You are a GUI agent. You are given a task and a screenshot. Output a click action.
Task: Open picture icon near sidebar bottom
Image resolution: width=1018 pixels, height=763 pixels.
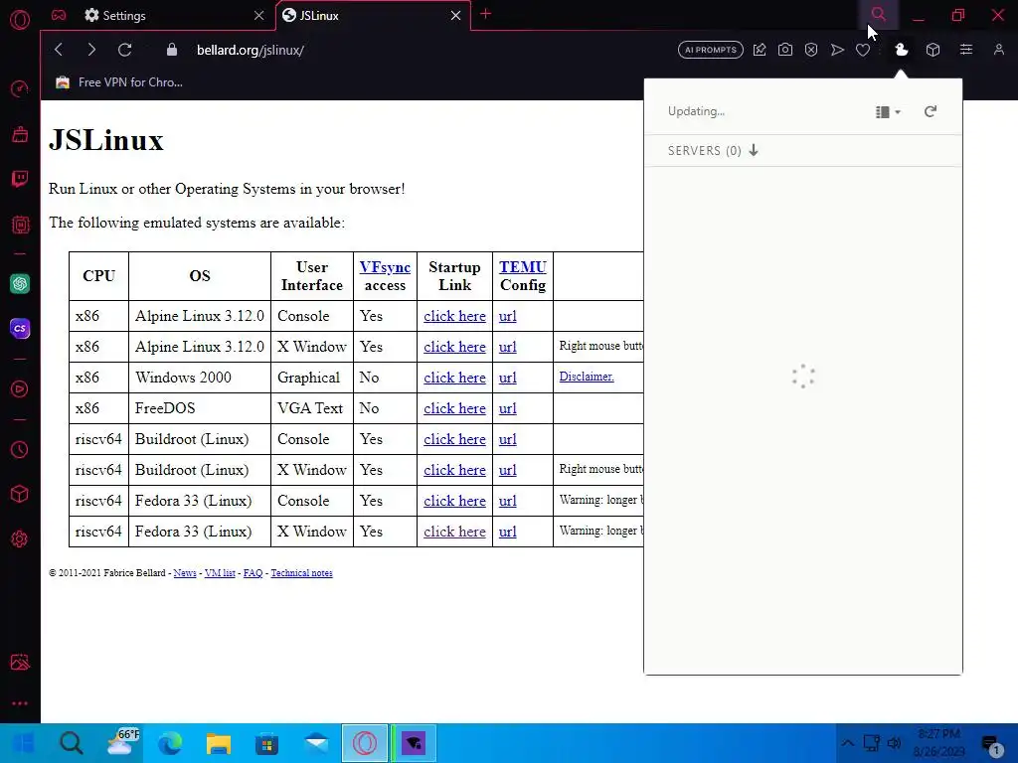pos(20,662)
